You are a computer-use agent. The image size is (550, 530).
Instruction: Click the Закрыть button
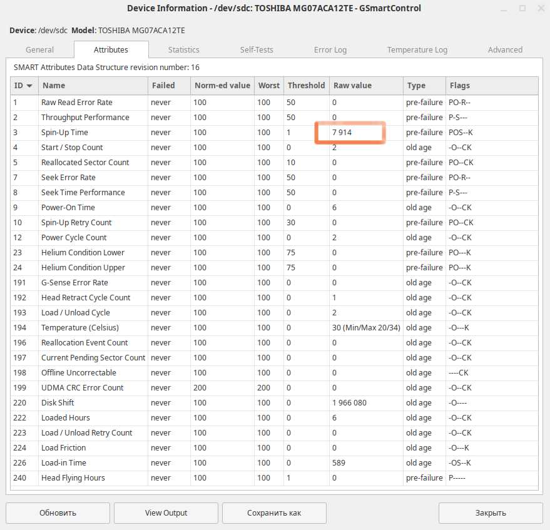[x=491, y=513]
